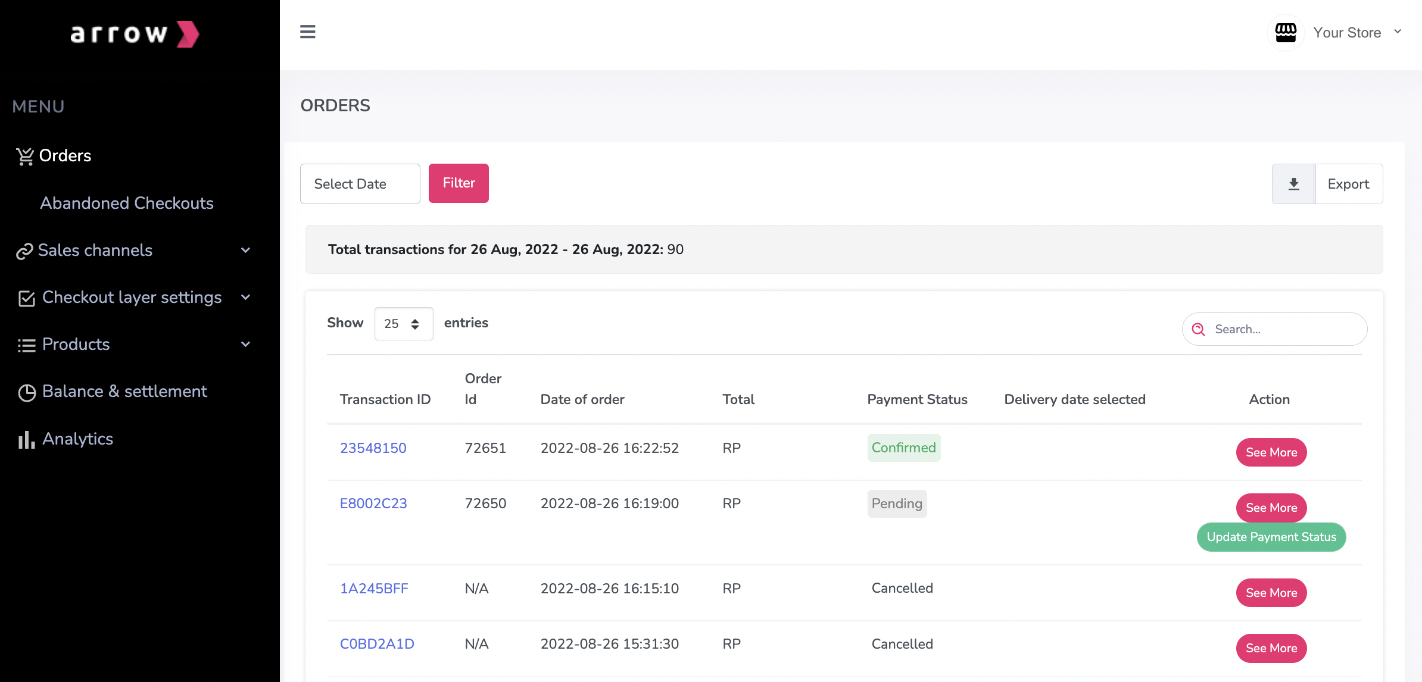
Task: Go to Balance & settlement page
Action: (x=124, y=392)
